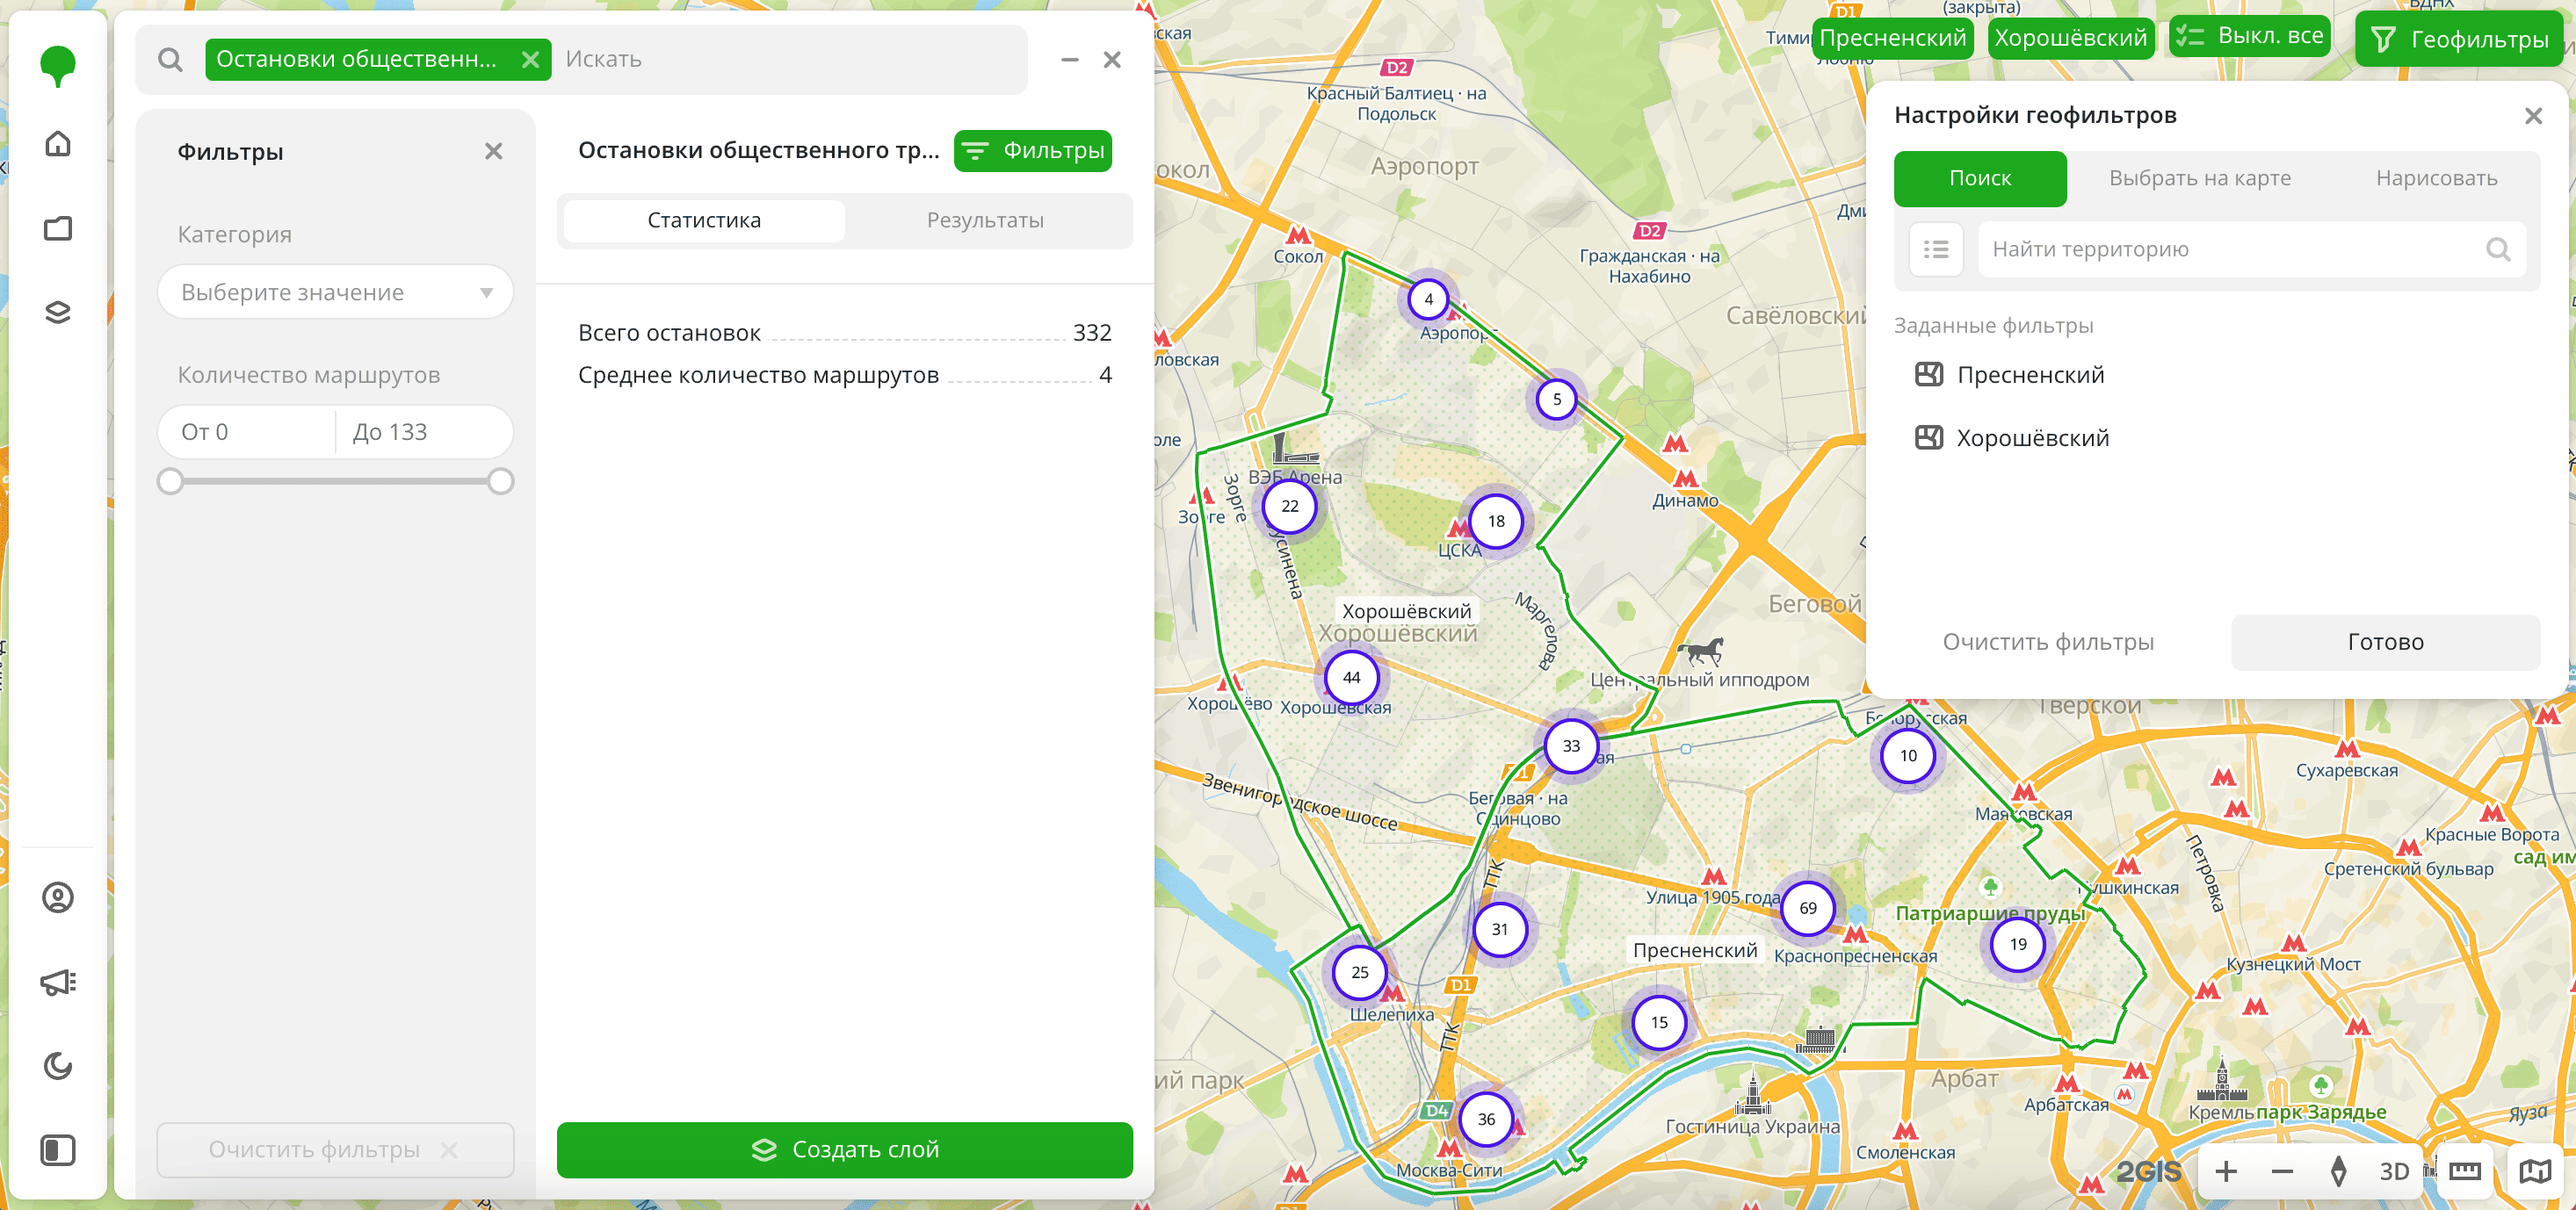2576x1210 pixels.
Task: Open the user profile icon
Action: 58,897
